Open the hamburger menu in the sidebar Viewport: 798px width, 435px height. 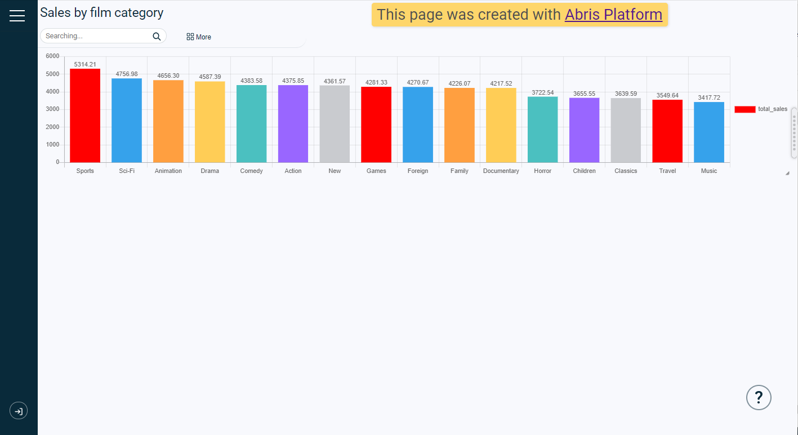coord(17,16)
